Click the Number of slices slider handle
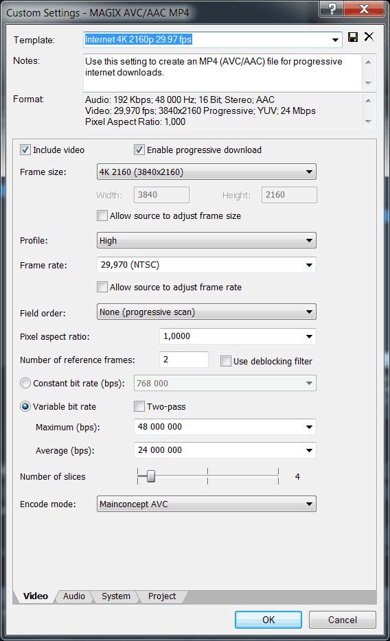Viewport: 390px width, 641px height. point(151,476)
